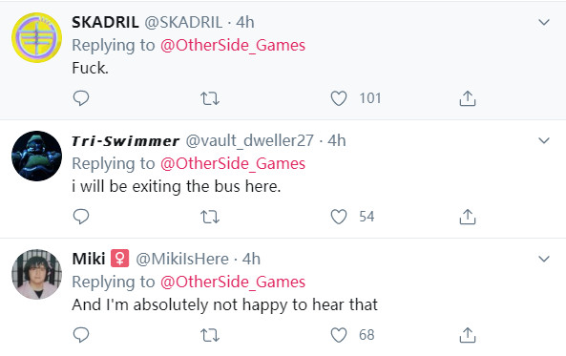Retweet SKADRIL's tweet
Screen dimensions: 566x356
coord(210,98)
